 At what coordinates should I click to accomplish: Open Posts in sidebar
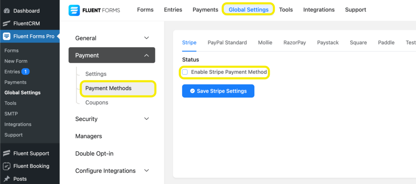coord(20,179)
